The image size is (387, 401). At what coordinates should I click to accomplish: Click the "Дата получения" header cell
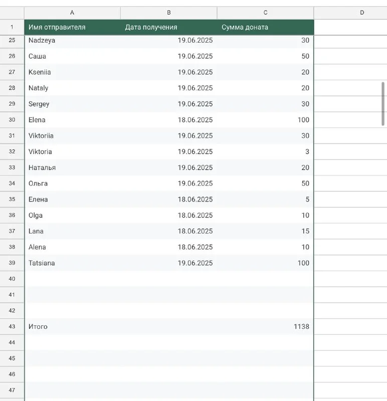168,27
